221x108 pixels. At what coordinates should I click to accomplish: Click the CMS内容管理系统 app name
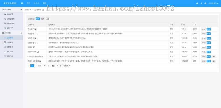36,57
